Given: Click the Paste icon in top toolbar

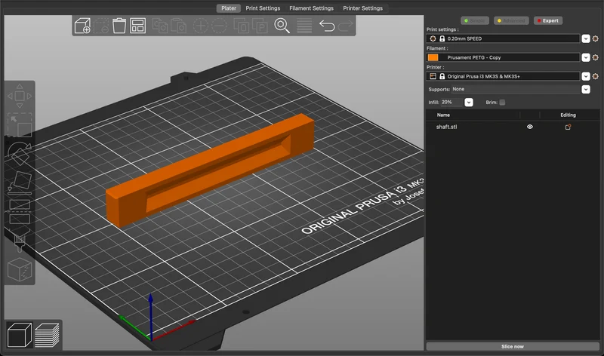Looking at the screenshot, I should point(178,26).
